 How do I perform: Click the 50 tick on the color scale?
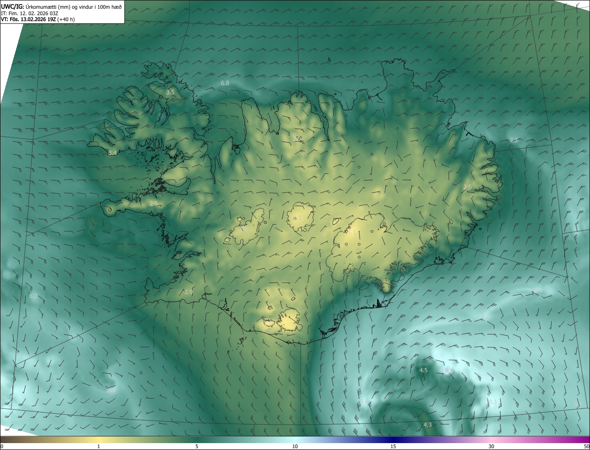586,446
